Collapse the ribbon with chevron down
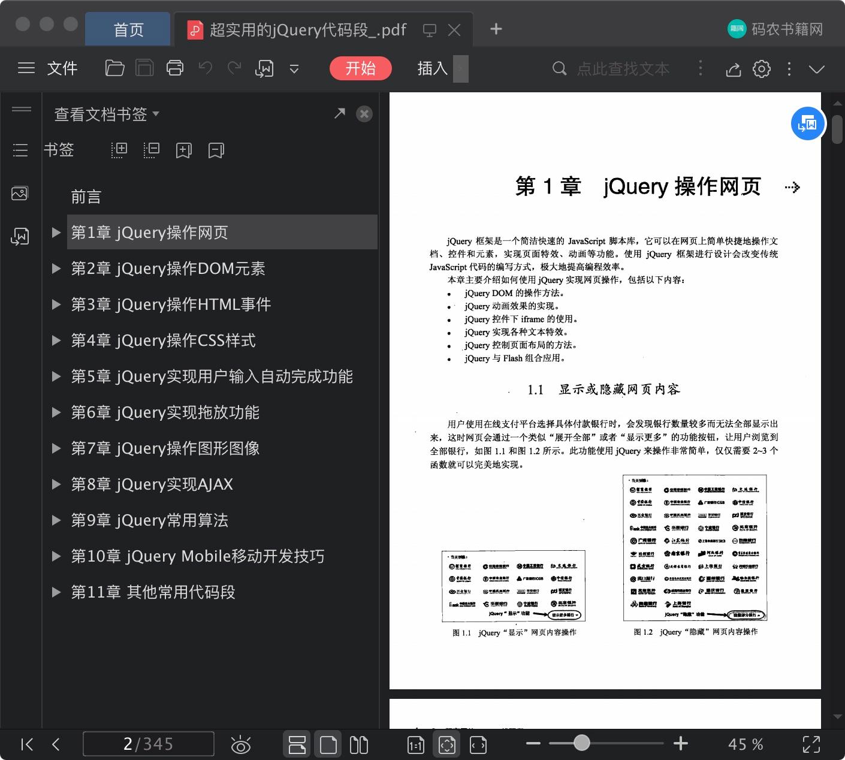 [817, 69]
